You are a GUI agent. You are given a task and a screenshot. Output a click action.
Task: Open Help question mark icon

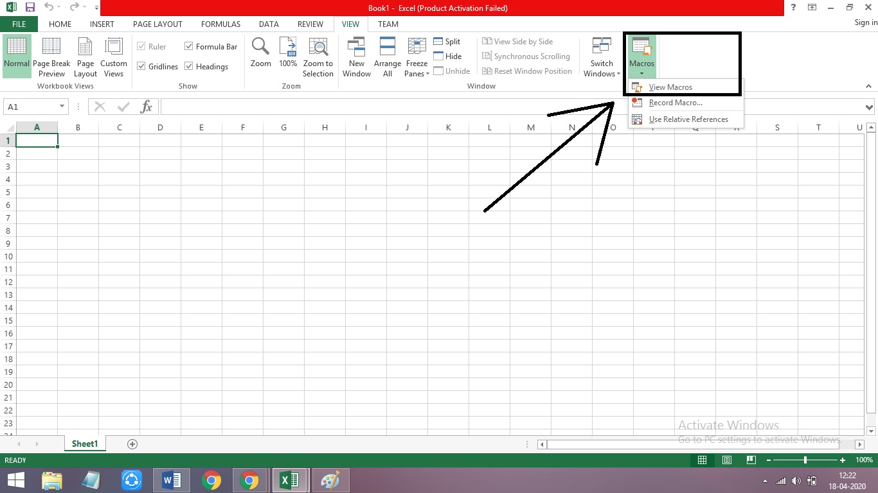coord(794,8)
